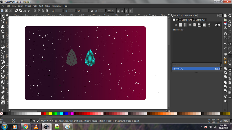Select the Rectangle tool
Screen dimensions: 232x130
3,41
